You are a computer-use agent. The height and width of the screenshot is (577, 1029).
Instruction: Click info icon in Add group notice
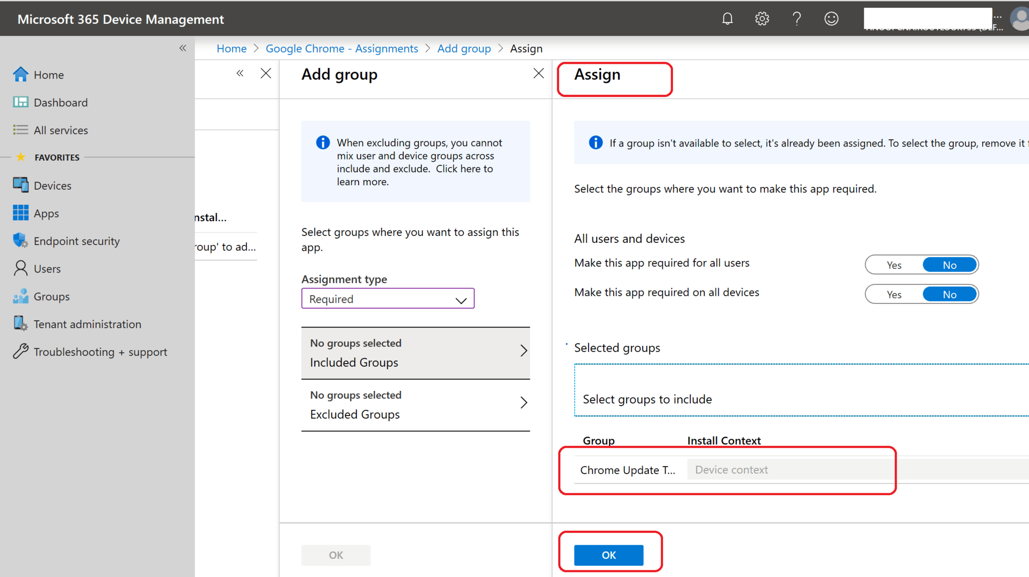[323, 142]
